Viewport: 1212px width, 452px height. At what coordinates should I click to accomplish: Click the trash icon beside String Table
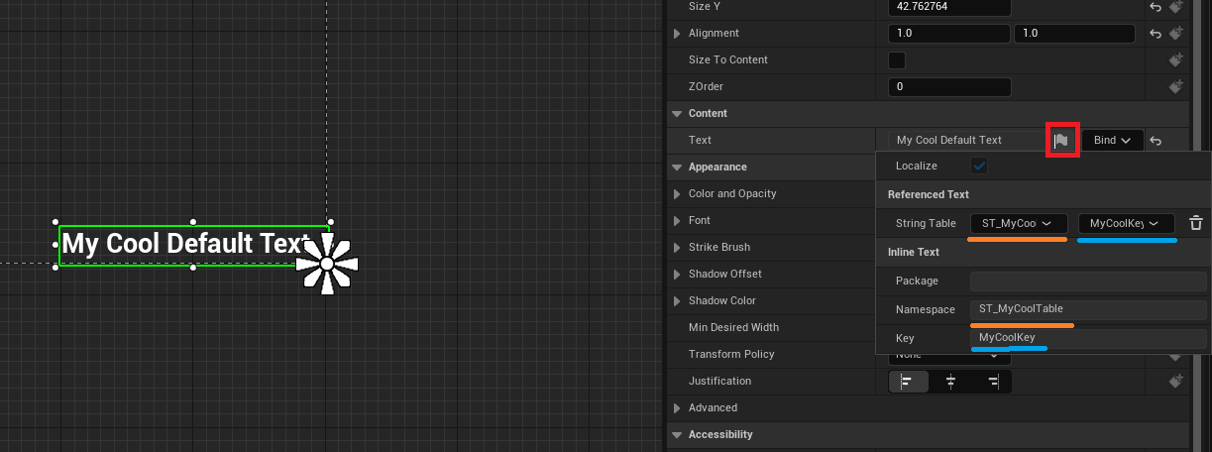point(1195,223)
